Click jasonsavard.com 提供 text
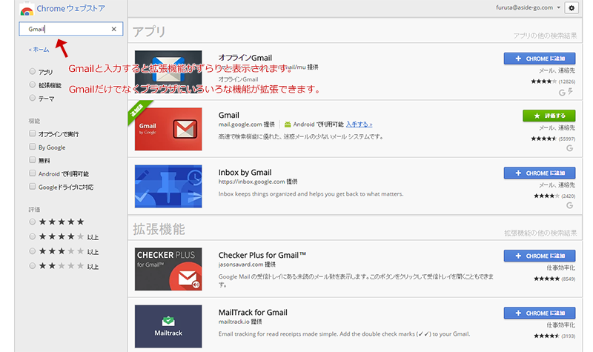This screenshot has width=593, height=352. [x=247, y=265]
